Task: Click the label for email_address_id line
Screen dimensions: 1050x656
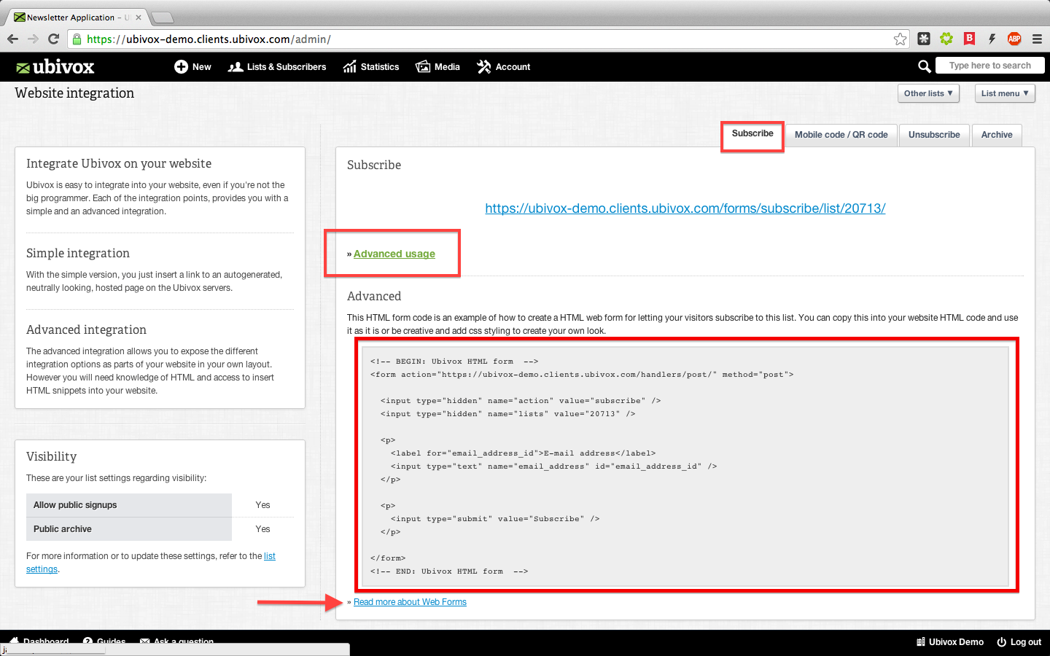Action: (523, 453)
